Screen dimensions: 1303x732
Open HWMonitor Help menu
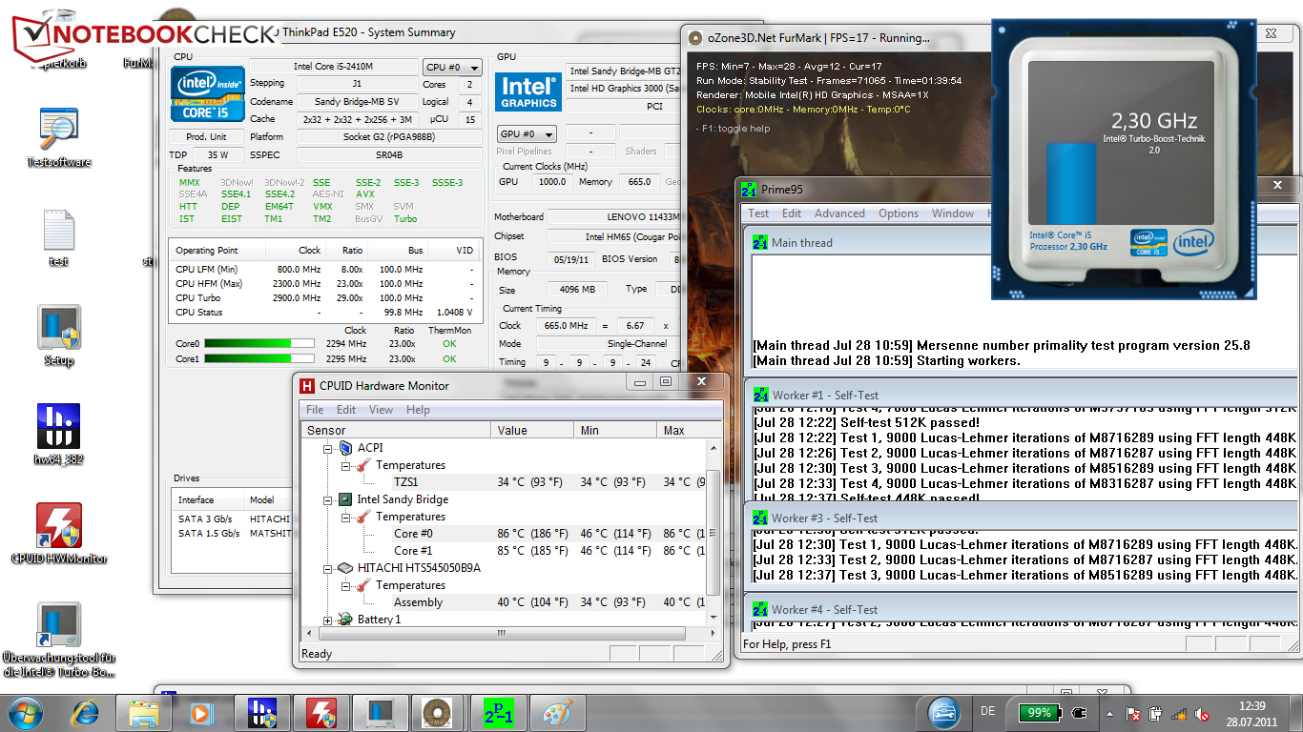(x=418, y=410)
